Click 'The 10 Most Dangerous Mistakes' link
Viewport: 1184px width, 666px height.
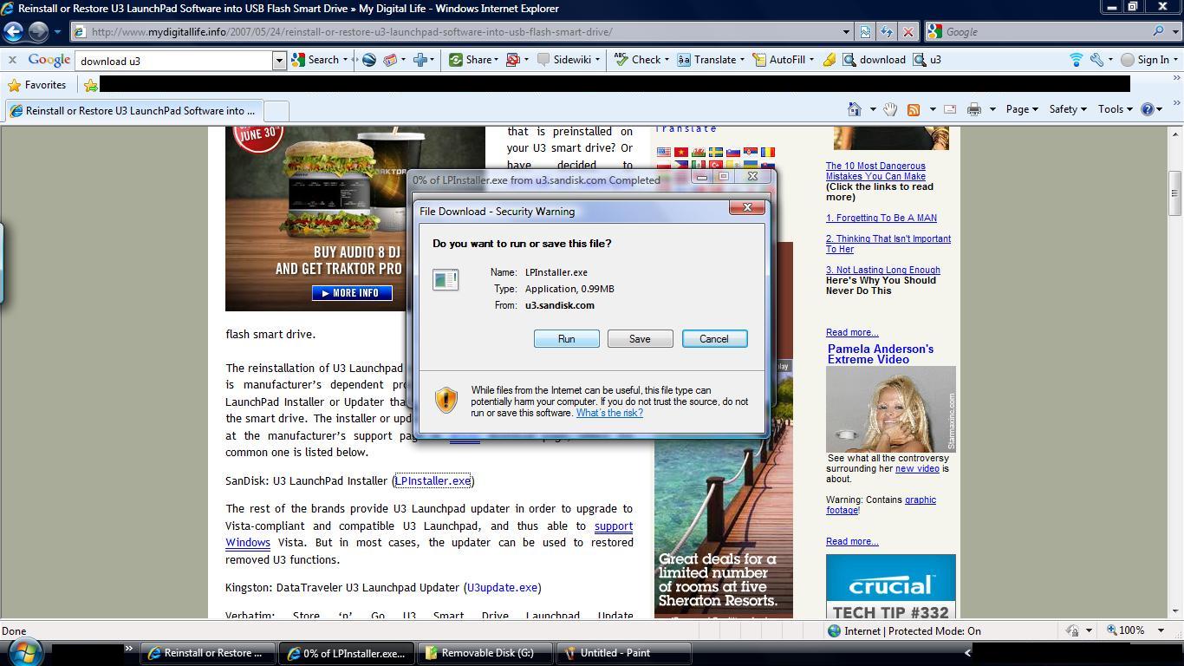[x=875, y=171]
